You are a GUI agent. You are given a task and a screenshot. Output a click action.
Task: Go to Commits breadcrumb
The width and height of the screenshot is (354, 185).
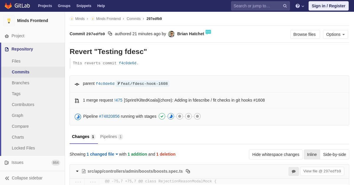[x=134, y=19]
